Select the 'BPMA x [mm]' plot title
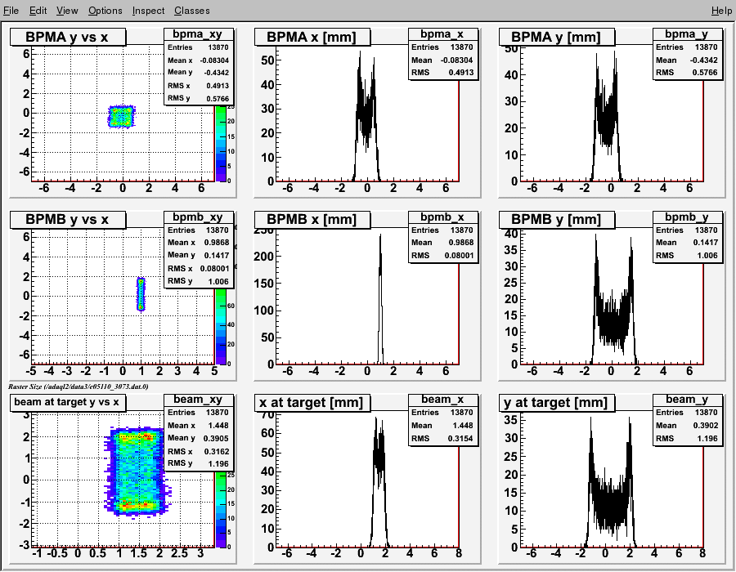Viewport: 736px width, 572px height. point(312,37)
